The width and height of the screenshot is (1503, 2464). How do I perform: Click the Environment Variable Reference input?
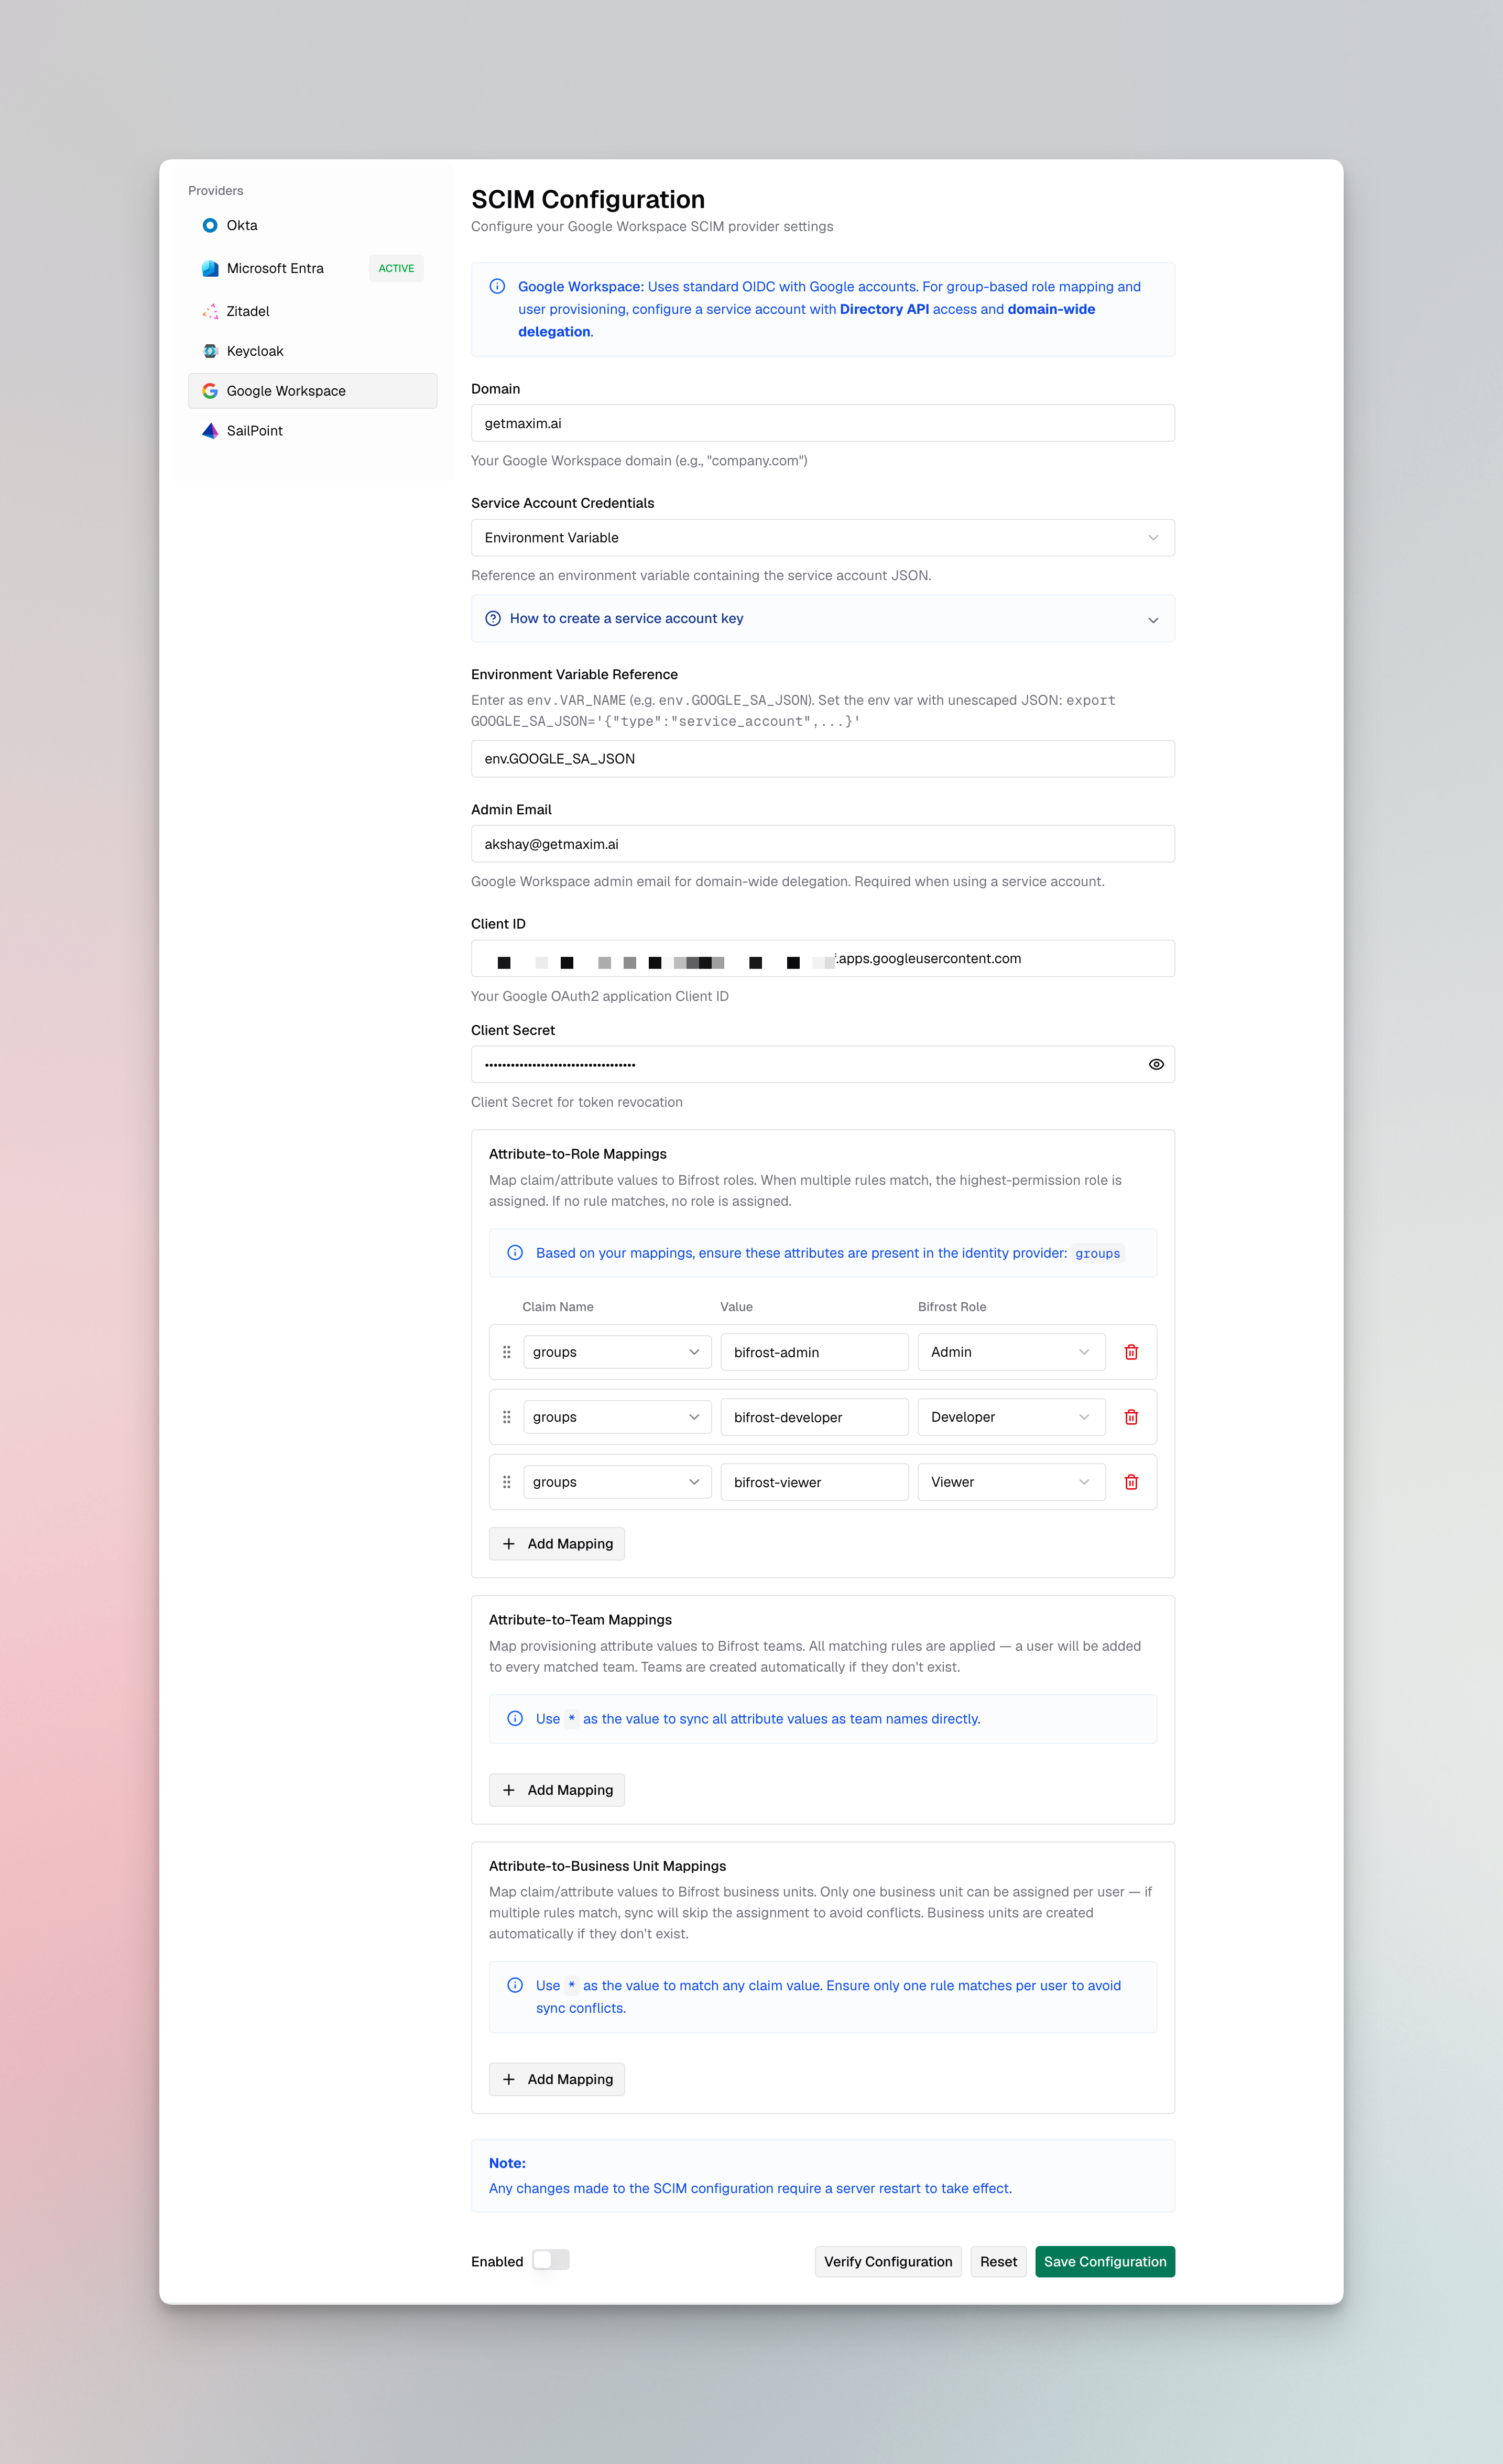pyautogui.click(x=823, y=759)
